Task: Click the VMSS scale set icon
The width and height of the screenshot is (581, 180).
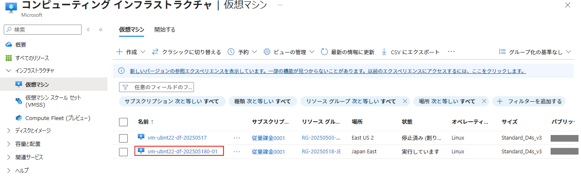Action: tap(18, 101)
